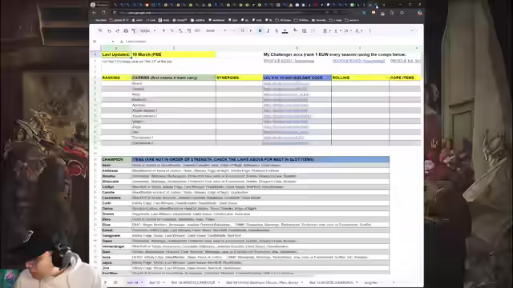
Task: Increase decimal places button
Action: pyautogui.click(x=189, y=30)
